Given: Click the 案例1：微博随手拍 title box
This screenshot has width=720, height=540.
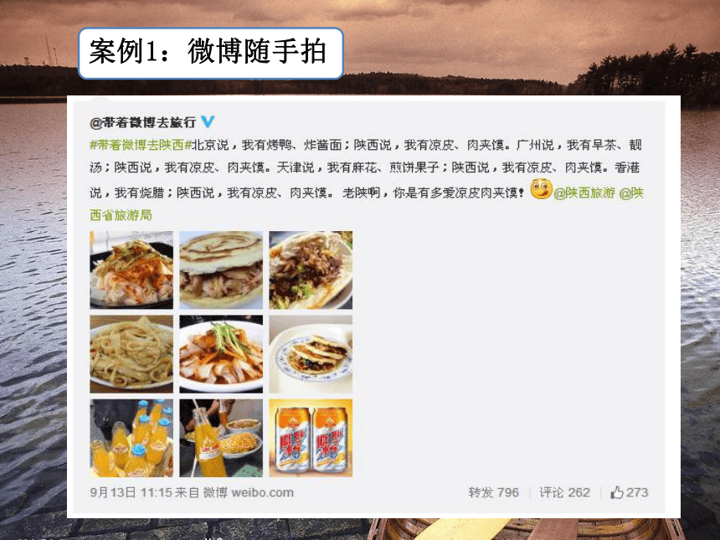Looking at the screenshot, I should (x=211, y=54).
